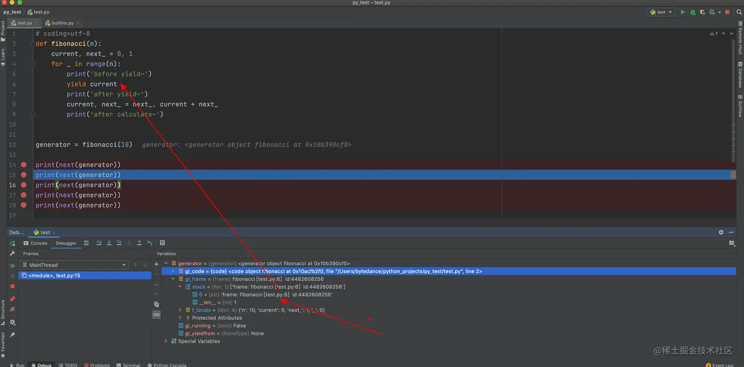
Task: Collapse the fibonacci function fold marker
Action: [x=33, y=44]
